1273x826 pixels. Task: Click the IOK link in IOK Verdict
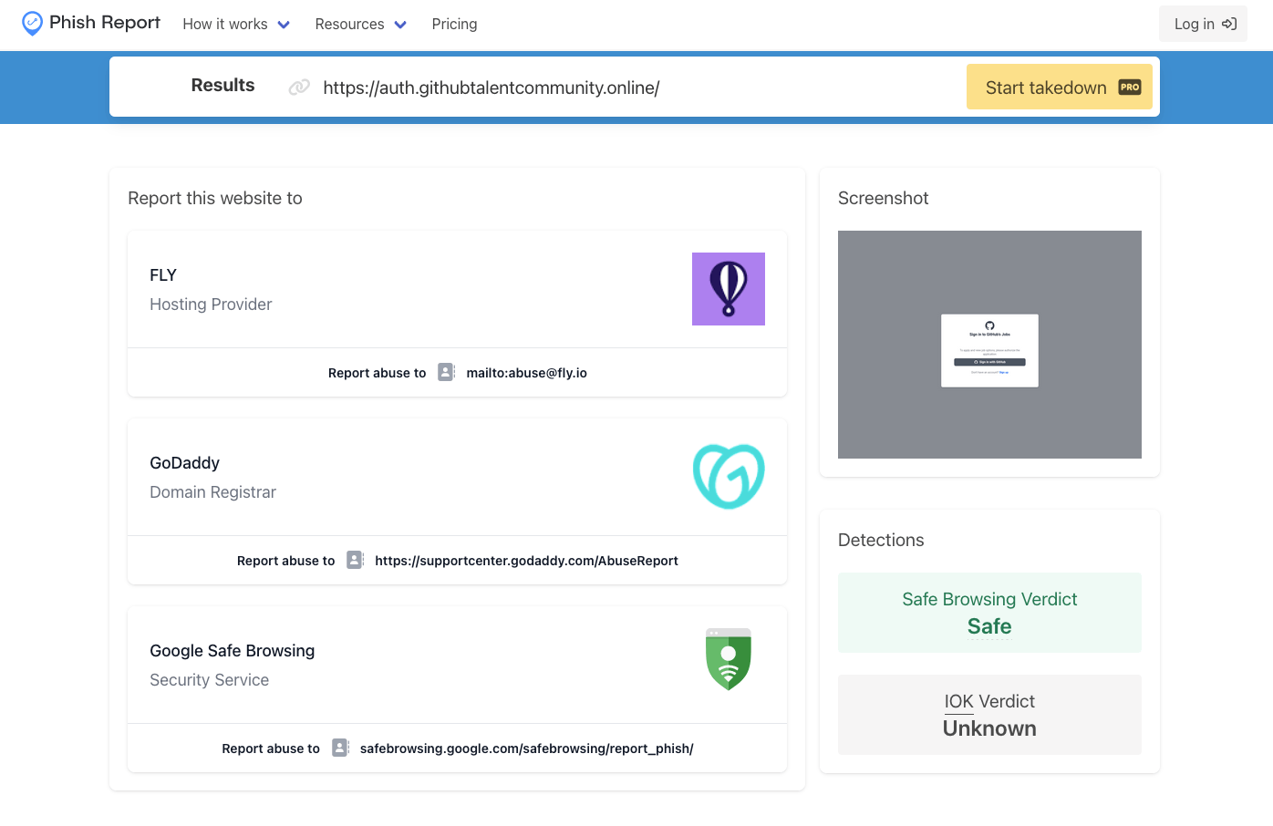click(958, 701)
